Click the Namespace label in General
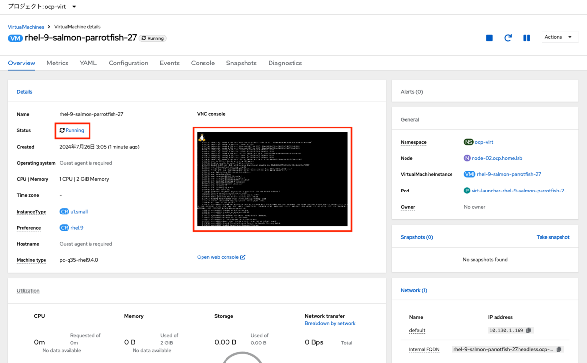 413,142
